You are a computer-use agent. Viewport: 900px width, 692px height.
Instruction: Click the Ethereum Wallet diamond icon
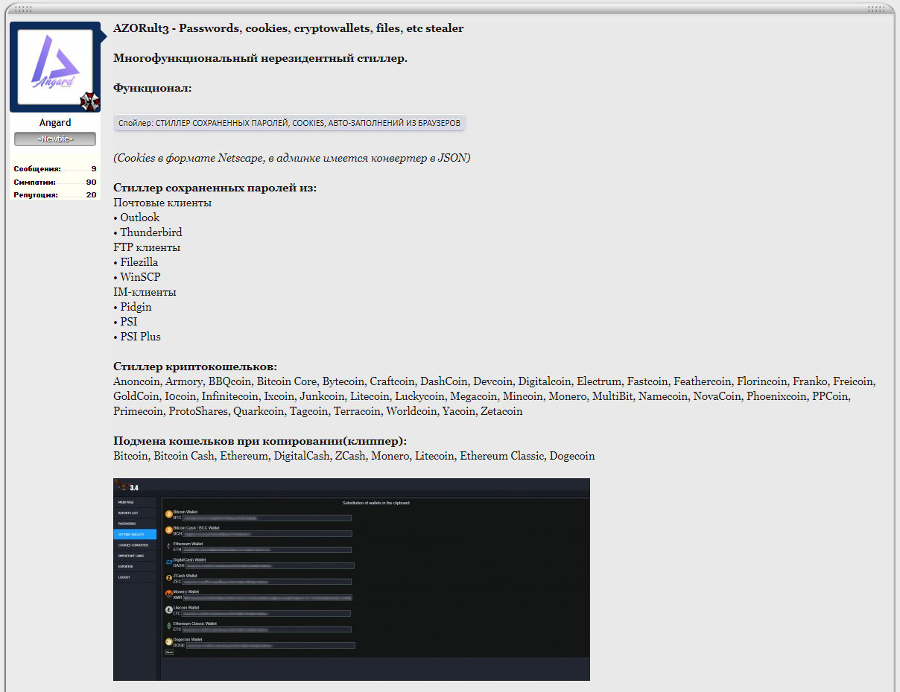(x=168, y=546)
